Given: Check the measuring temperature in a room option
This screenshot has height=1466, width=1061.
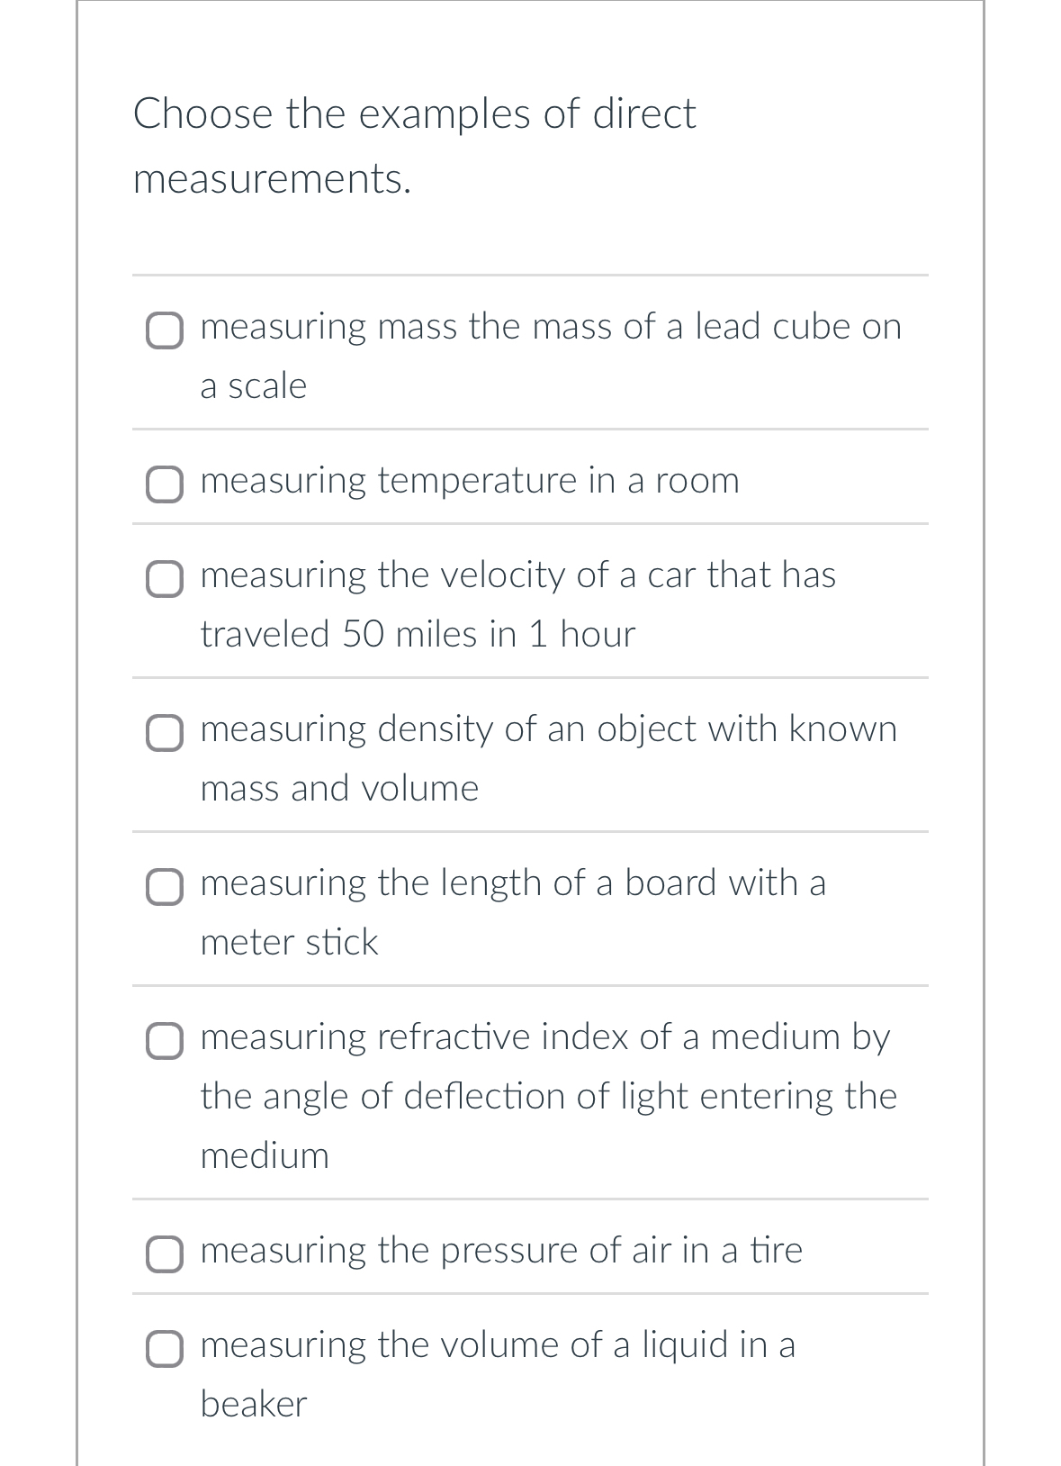Looking at the screenshot, I should point(165,484).
